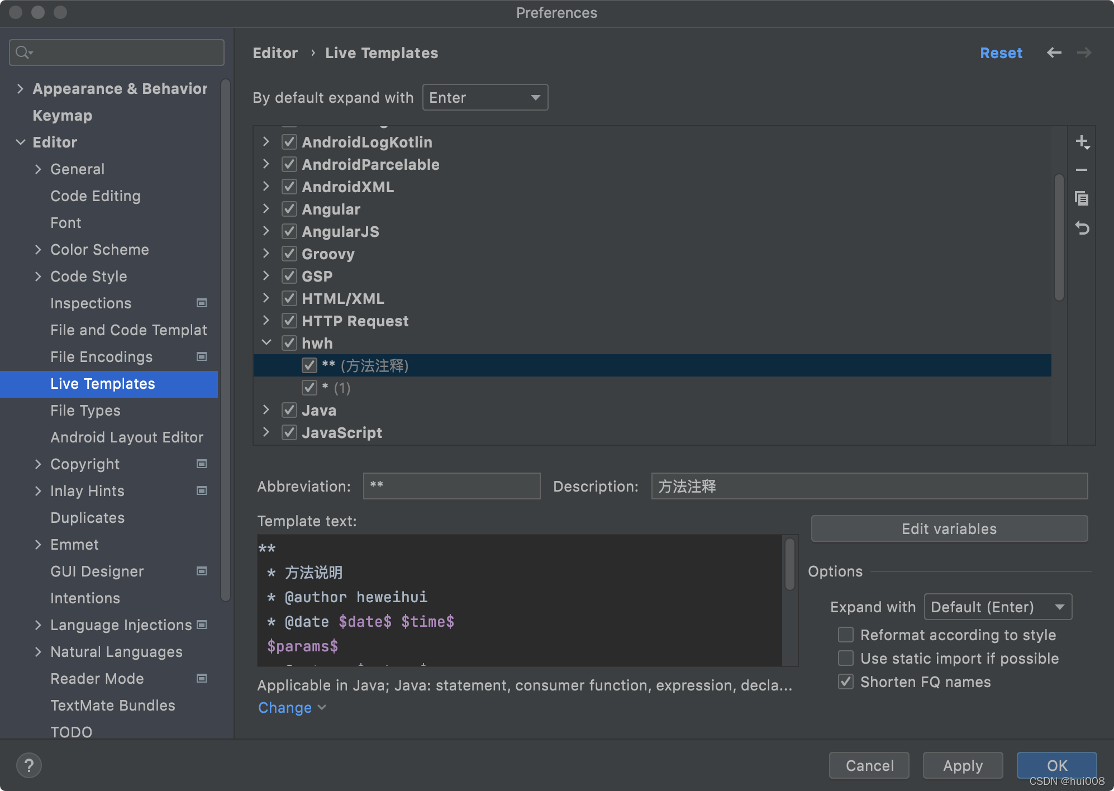This screenshot has width=1114, height=791.
Task: Collapse the hwh template group
Action: tap(266, 342)
